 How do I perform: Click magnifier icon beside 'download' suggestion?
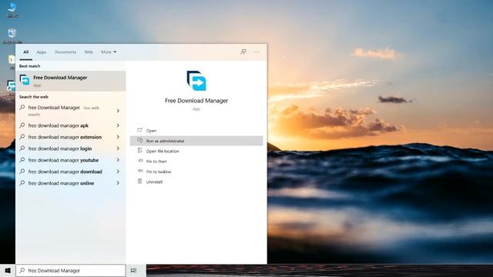(x=22, y=171)
